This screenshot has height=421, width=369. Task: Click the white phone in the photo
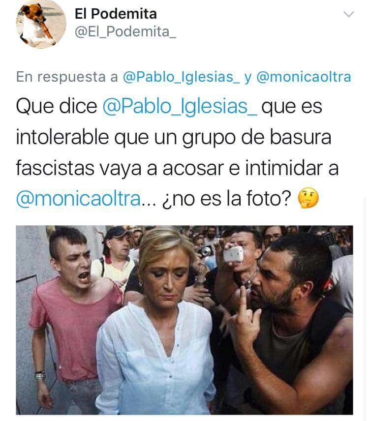point(233,254)
